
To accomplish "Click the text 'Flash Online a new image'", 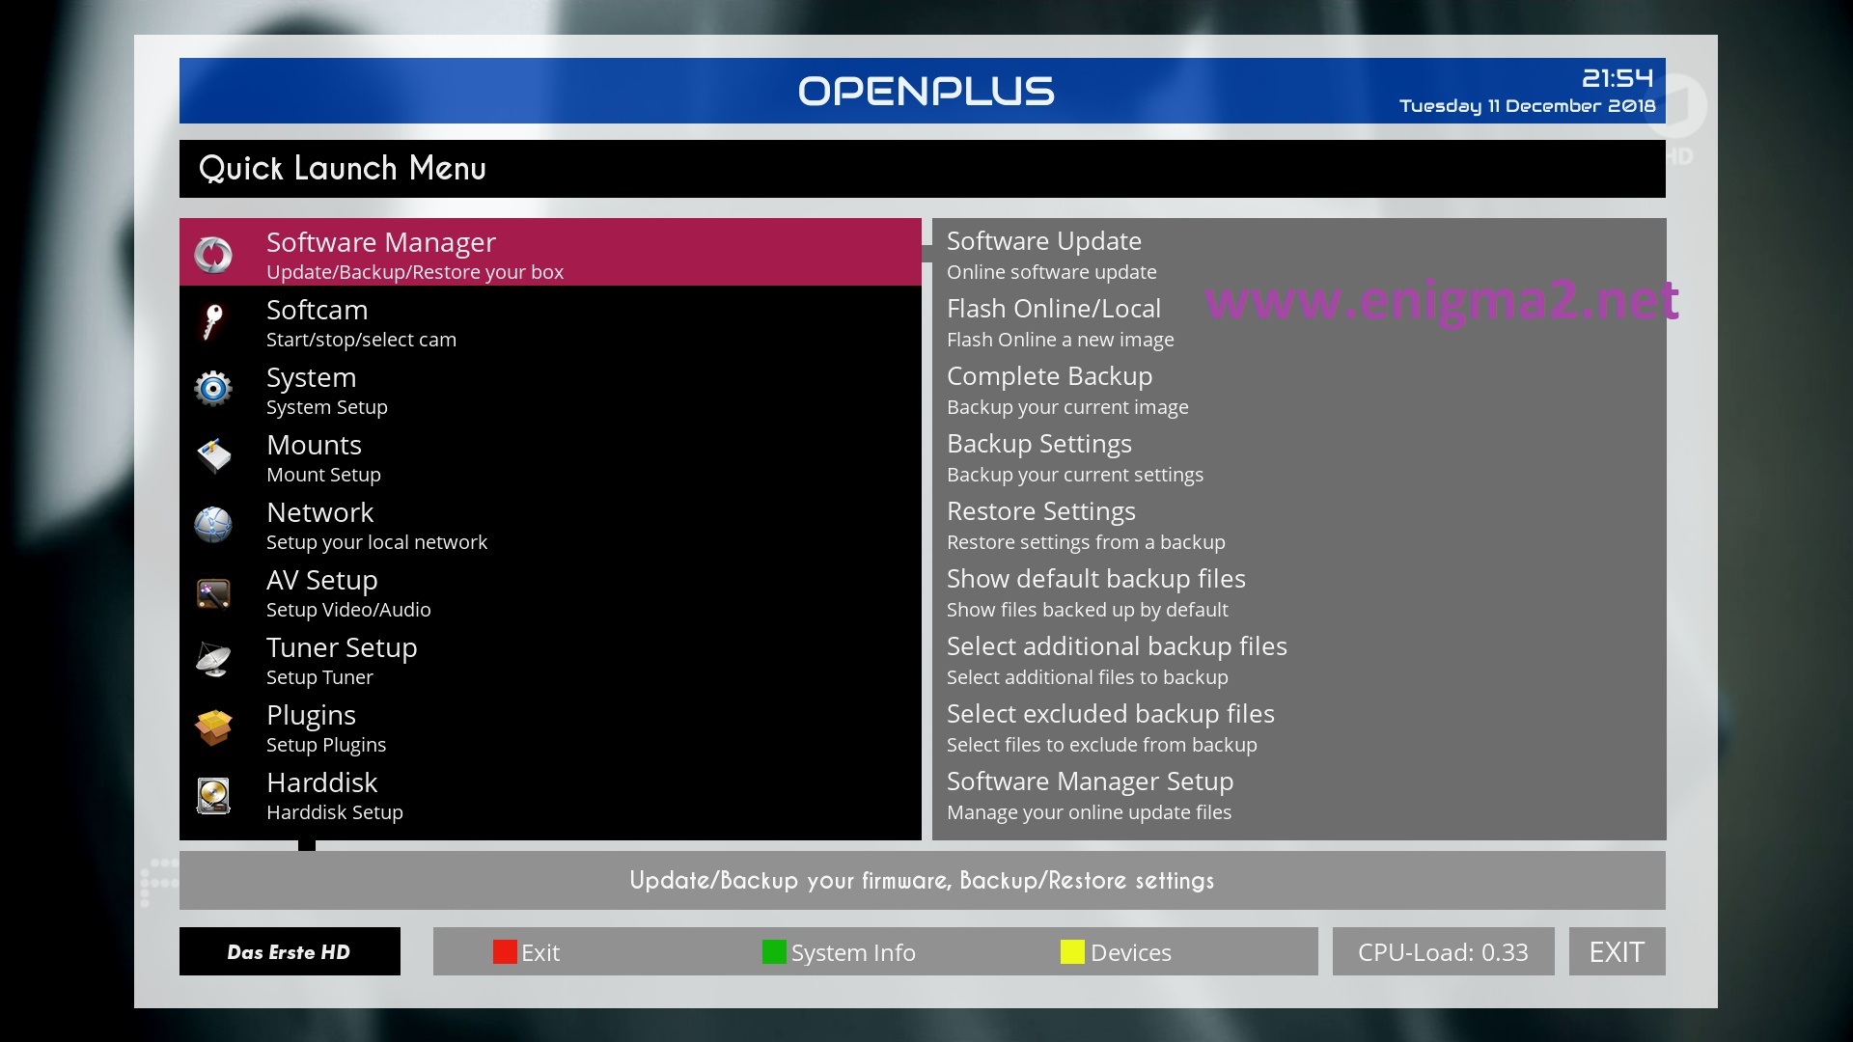I will 1060,340.
